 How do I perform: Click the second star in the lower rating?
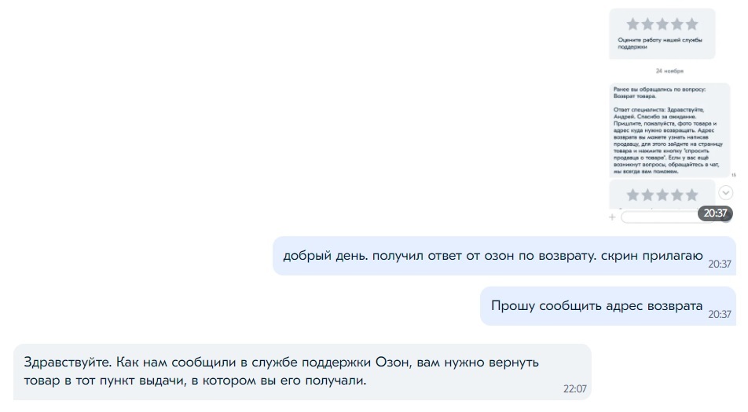pos(647,194)
